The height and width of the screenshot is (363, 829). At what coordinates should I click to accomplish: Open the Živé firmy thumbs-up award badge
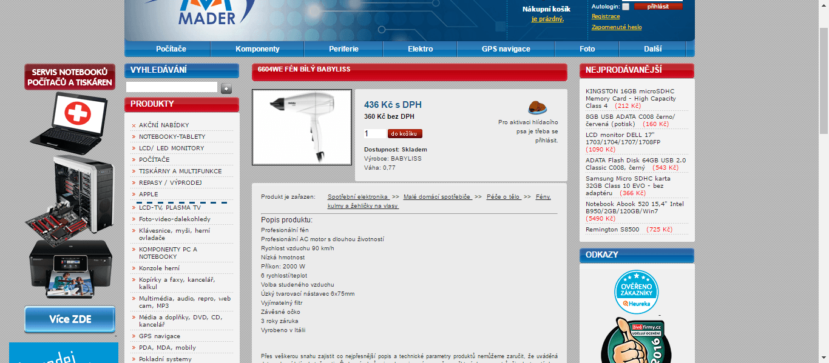click(636, 340)
